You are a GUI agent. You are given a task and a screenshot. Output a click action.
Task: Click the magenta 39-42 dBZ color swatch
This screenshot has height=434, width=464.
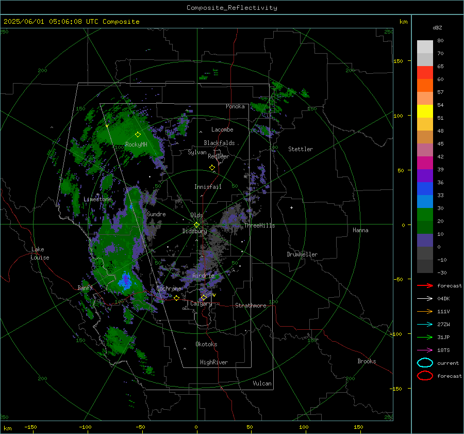425,163
